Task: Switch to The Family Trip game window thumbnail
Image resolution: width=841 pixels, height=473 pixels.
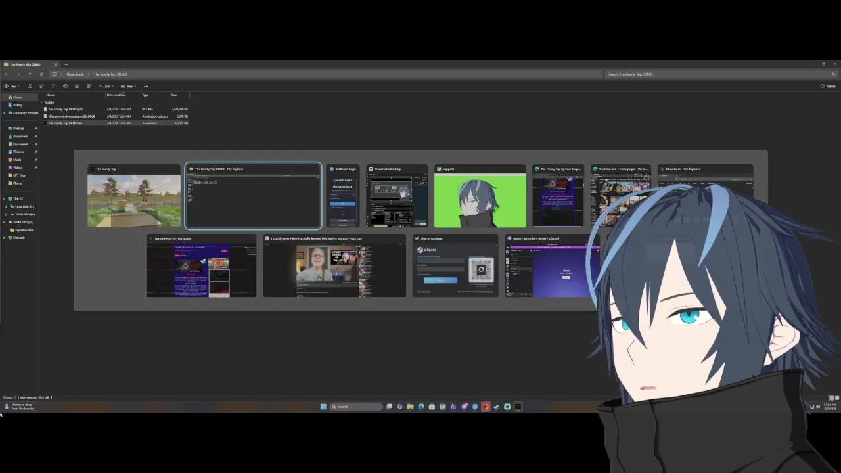Action: 134,196
